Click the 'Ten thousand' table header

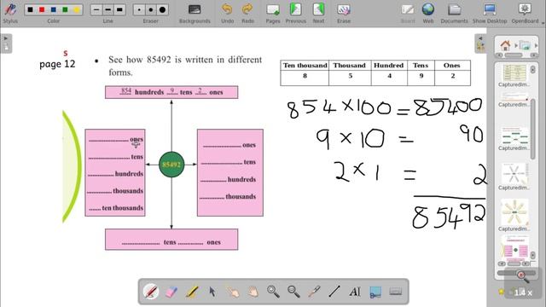pos(305,66)
